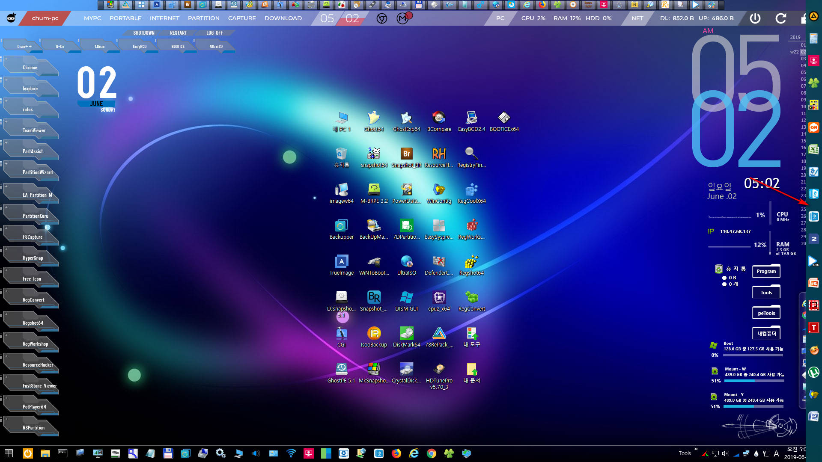Viewport: 822px width, 462px height.
Task: Open GhostExp64 desktop shortcut
Action: pos(406,121)
